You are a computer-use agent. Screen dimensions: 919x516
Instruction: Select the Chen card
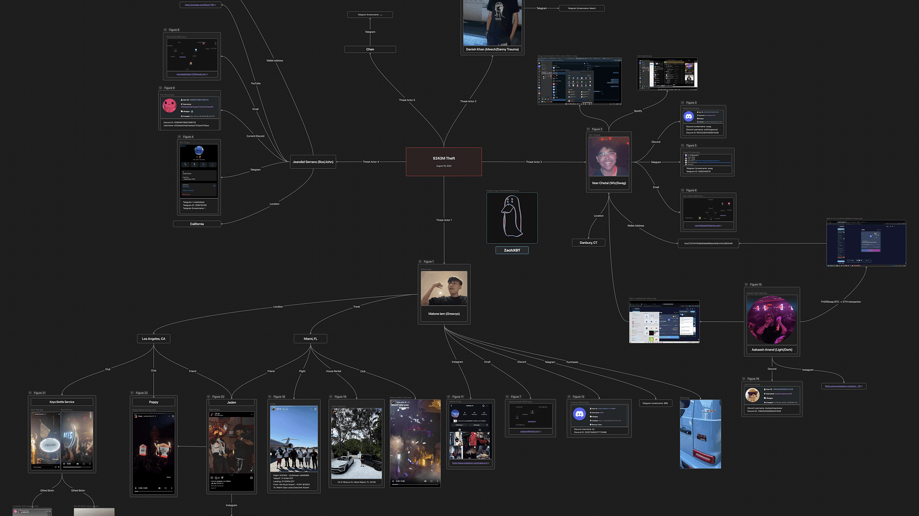point(370,49)
